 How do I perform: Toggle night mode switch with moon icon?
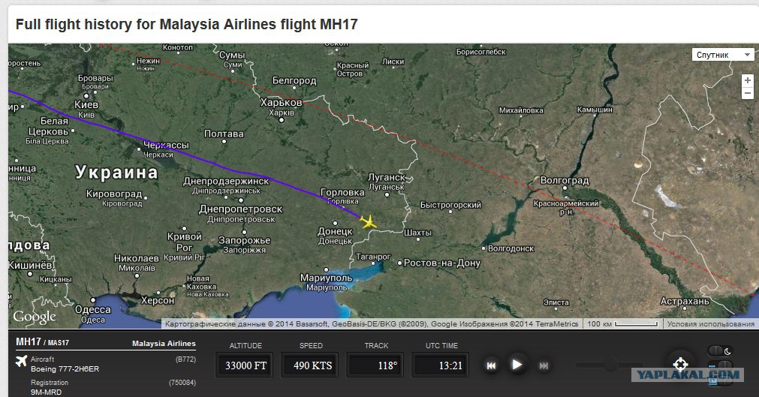coord(720,351)
